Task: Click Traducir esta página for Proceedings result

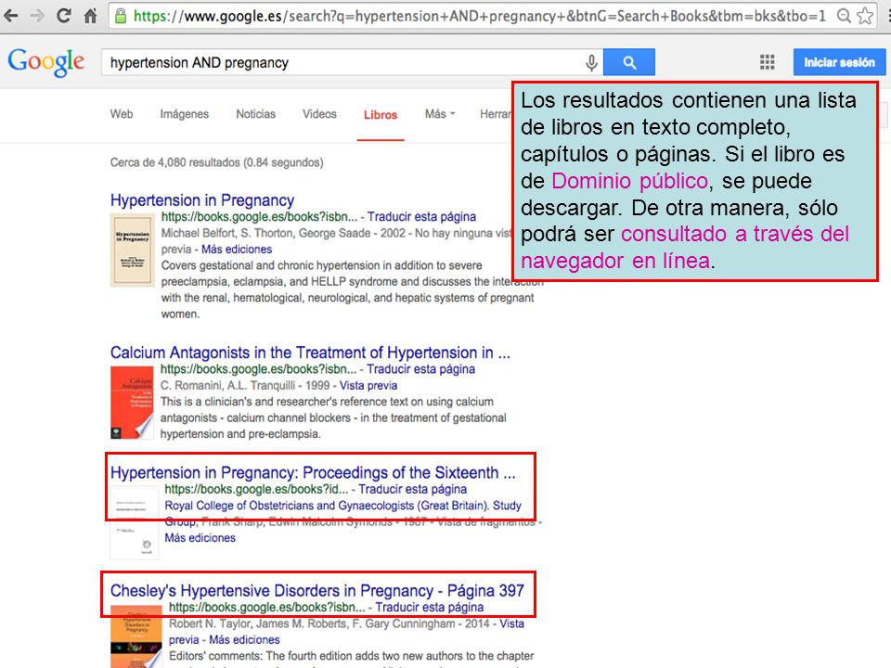Action: 412,489
